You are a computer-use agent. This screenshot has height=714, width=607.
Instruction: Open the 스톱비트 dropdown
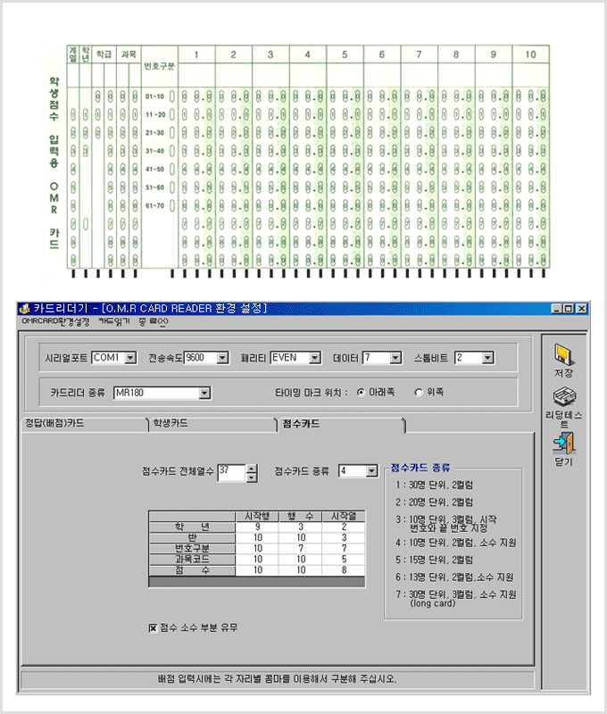[x=487, y=358]
